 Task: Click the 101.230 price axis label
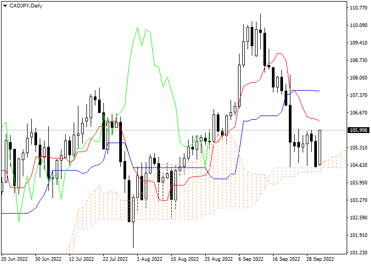coord(359,253)
